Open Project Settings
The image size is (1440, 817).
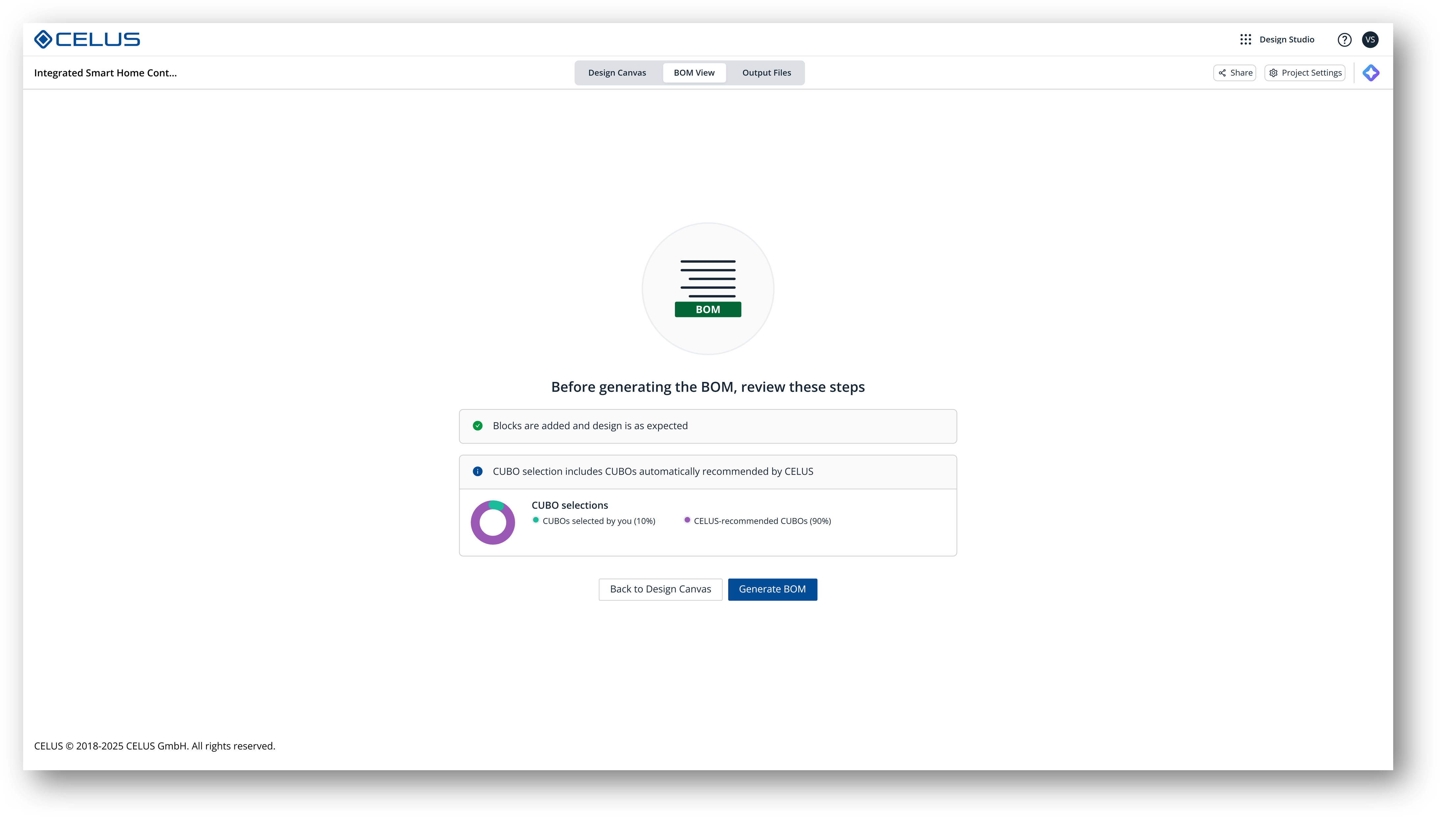(x=1305, y=73)
